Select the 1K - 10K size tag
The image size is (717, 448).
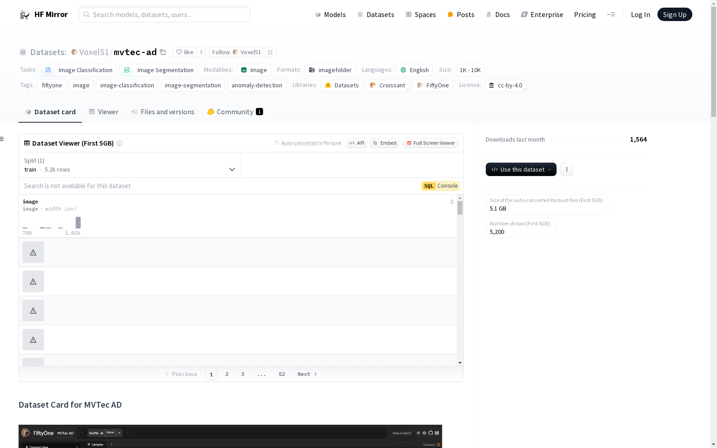point(470,70)
